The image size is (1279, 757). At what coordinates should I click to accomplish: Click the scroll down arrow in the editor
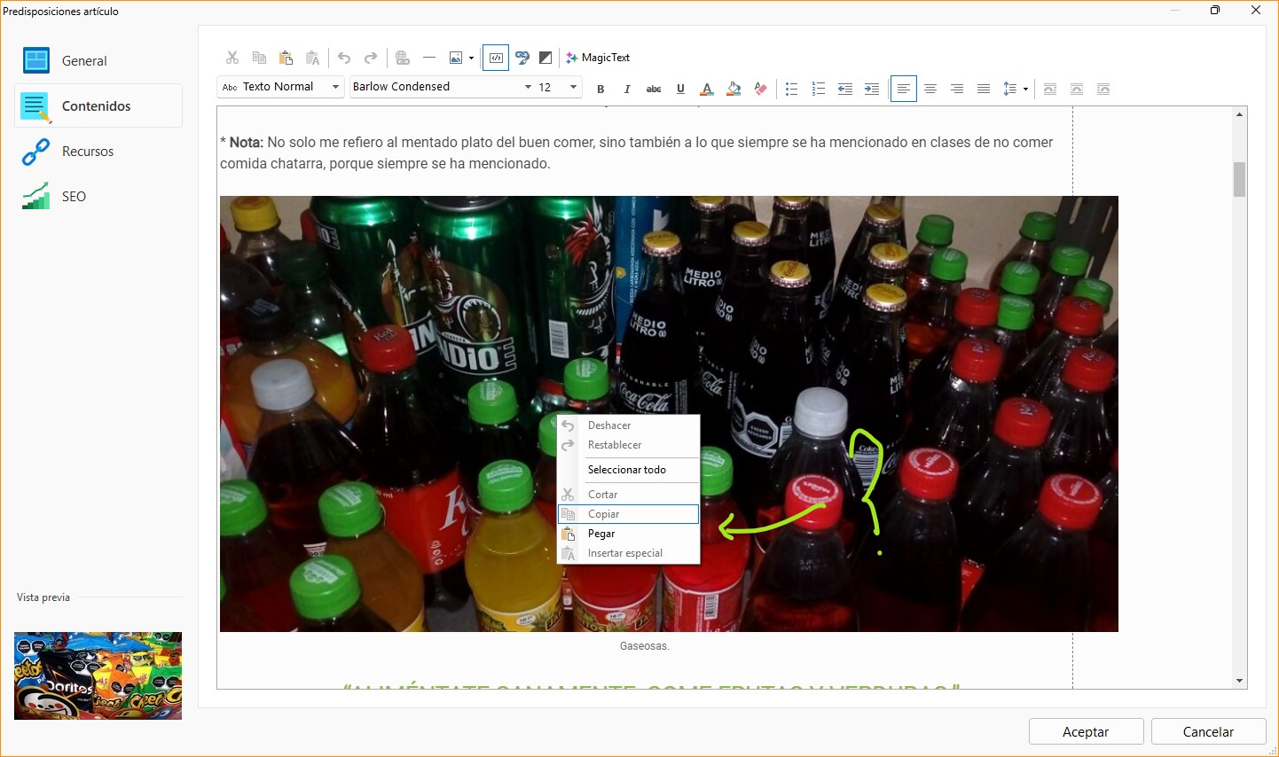tap(1239, 681)
